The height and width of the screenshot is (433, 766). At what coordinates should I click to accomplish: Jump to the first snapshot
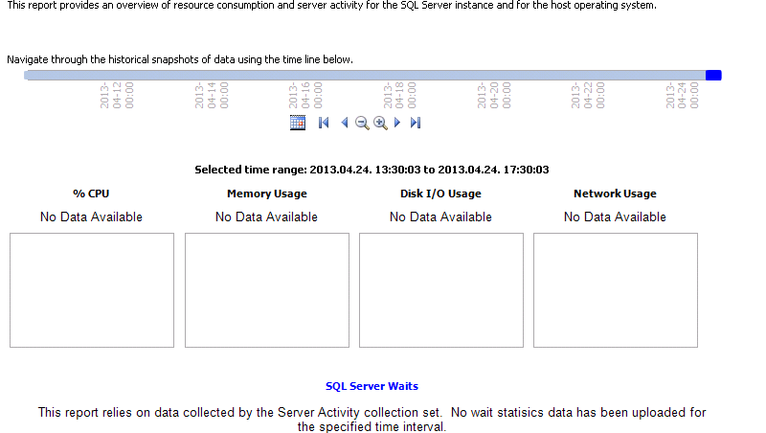324,123
